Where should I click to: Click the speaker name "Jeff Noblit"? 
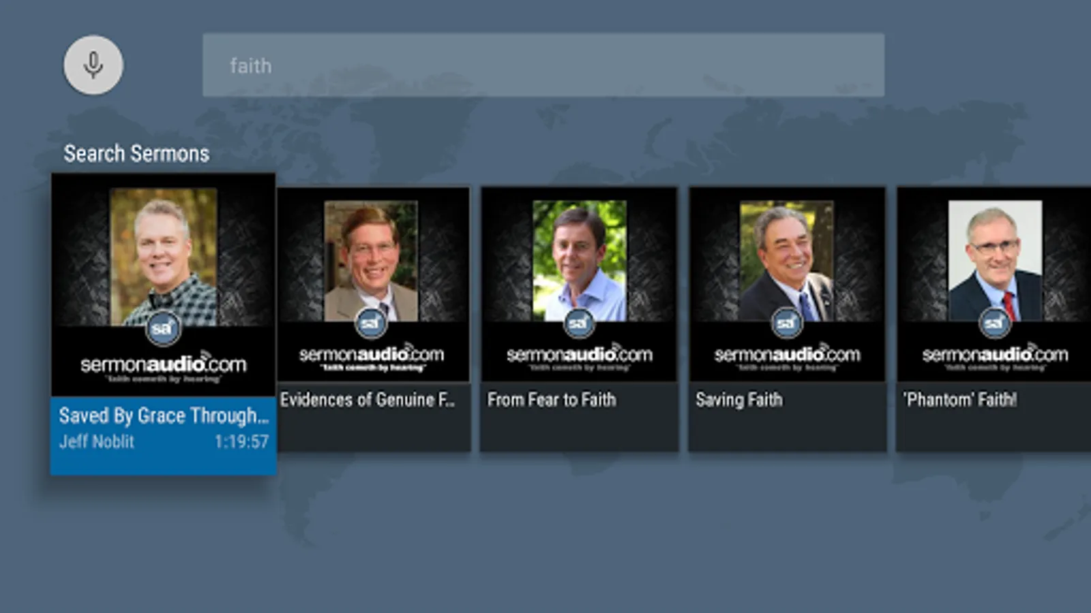97,441
